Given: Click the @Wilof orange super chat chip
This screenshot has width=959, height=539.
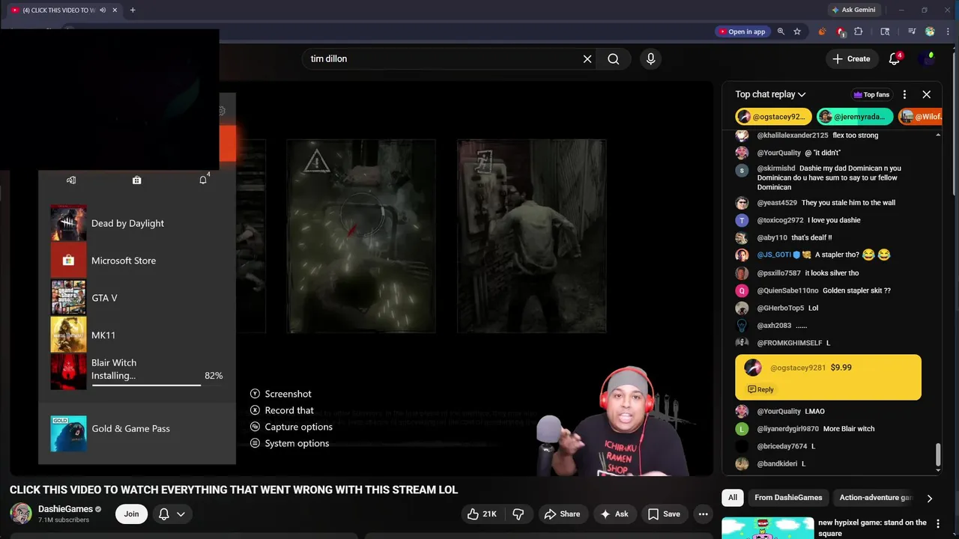Looking at the screenshot, I should 921,117.
